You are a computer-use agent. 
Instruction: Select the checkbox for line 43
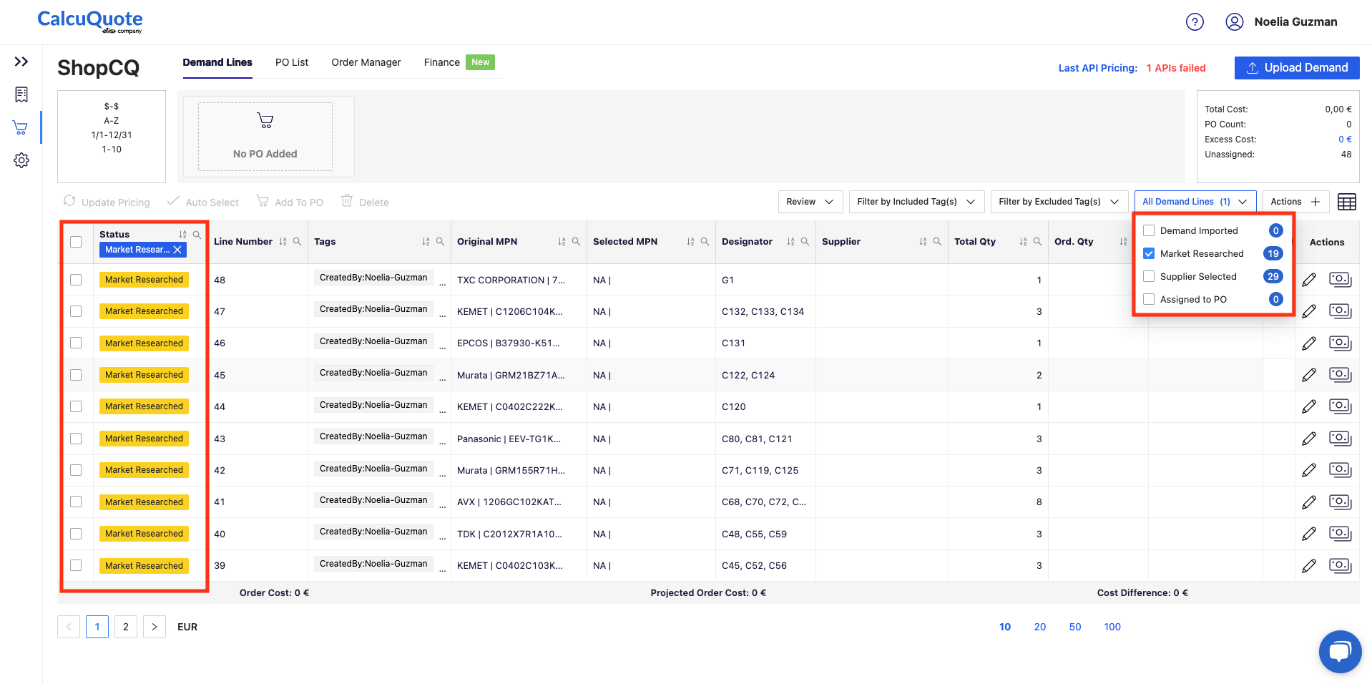[76, 439]
